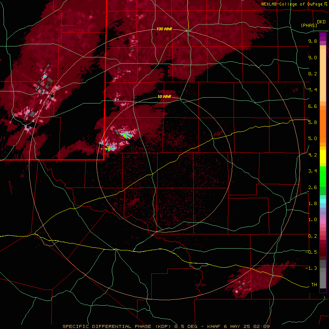This screenshot has width=329, height=329.
Task: Click the purple segment at the top of the color bar
Action: [323, 37]
